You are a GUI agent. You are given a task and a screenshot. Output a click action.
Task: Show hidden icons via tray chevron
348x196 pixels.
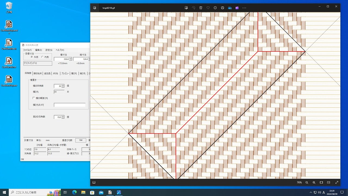(x=311, y=192)
